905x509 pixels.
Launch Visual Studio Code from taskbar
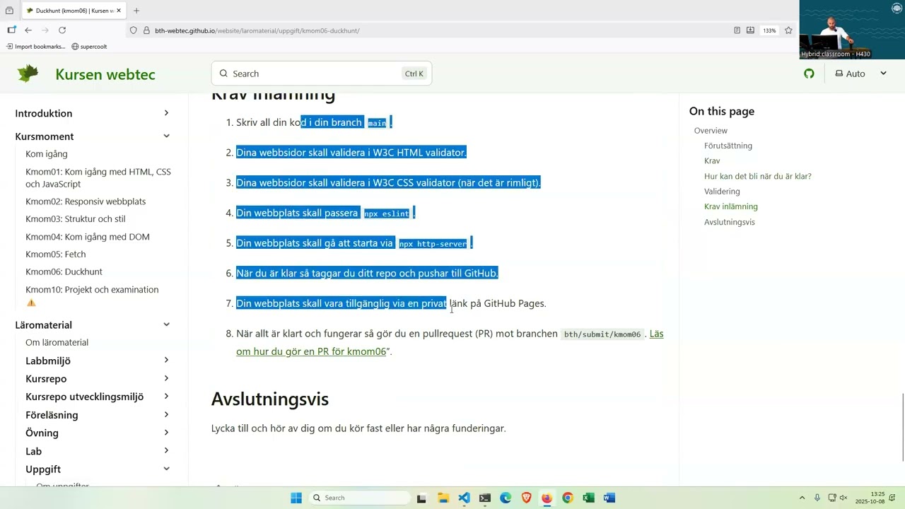coord(463,498)
